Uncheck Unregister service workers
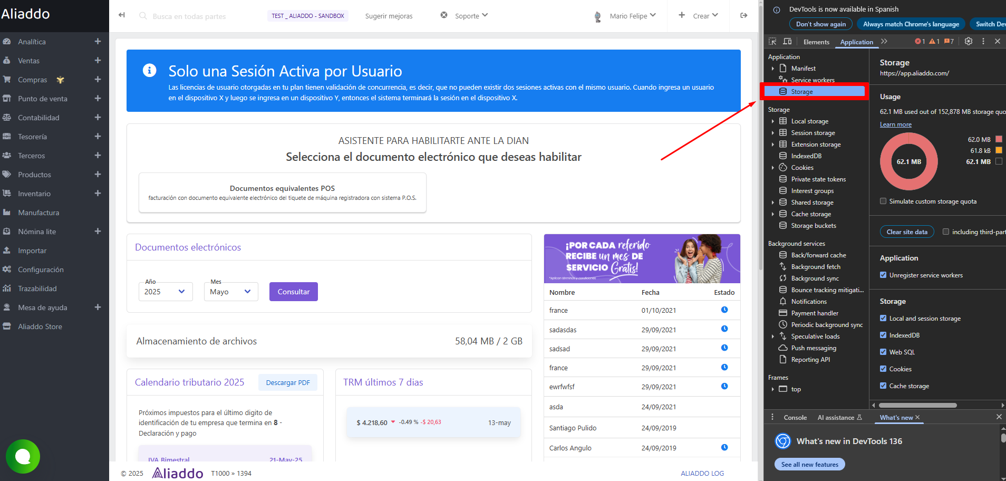Image resolution: width=1006 pixels, height=481 pixels. (883, 275)
